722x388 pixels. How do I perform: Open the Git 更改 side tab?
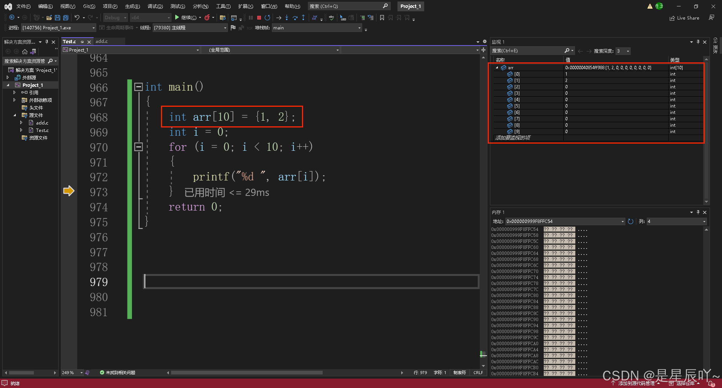[x=715, y=45]
